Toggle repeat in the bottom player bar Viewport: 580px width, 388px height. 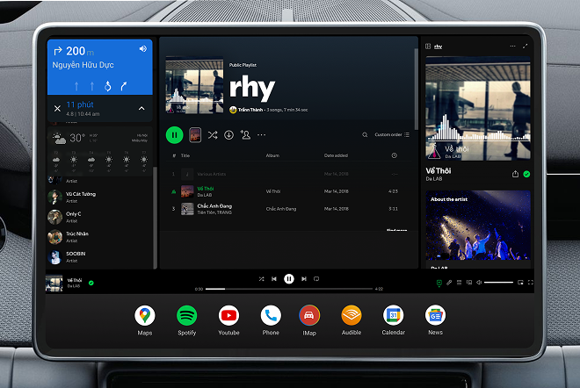pos(316,278)
